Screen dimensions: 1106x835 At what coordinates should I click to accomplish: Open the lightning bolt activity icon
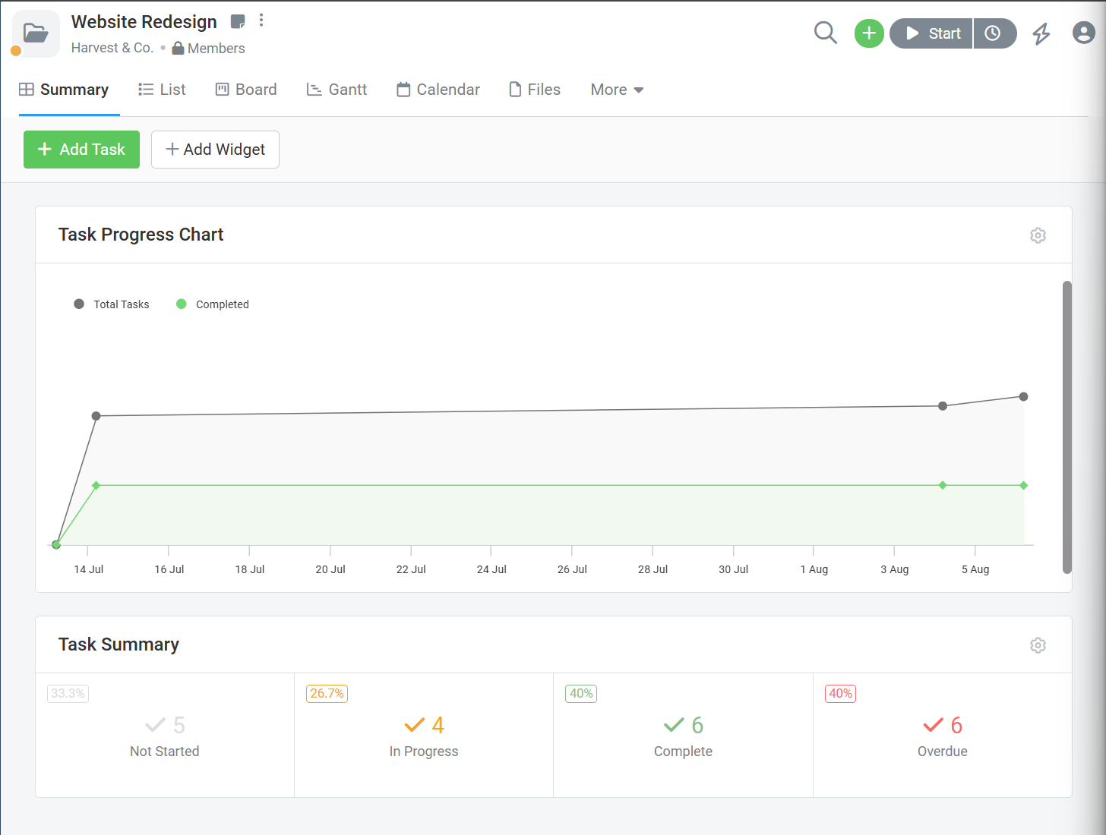point(1041,33)
